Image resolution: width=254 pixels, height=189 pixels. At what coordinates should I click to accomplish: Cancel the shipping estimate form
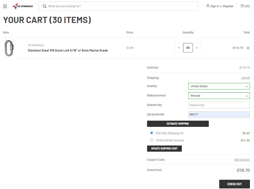click(245, 78)
